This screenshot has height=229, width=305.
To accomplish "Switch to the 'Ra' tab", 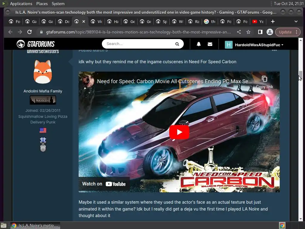I will [x=194, y=21].
